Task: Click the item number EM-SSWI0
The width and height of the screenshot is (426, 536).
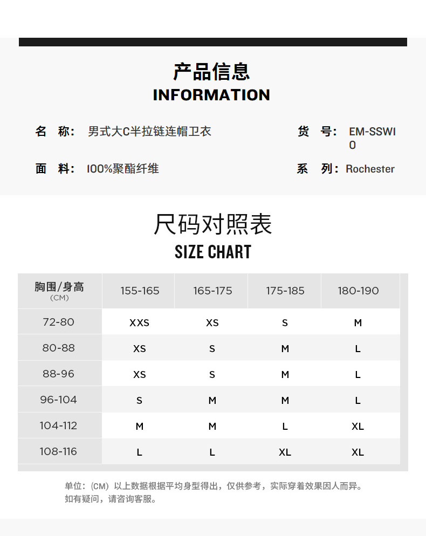Action: click(x=372, y=138)
